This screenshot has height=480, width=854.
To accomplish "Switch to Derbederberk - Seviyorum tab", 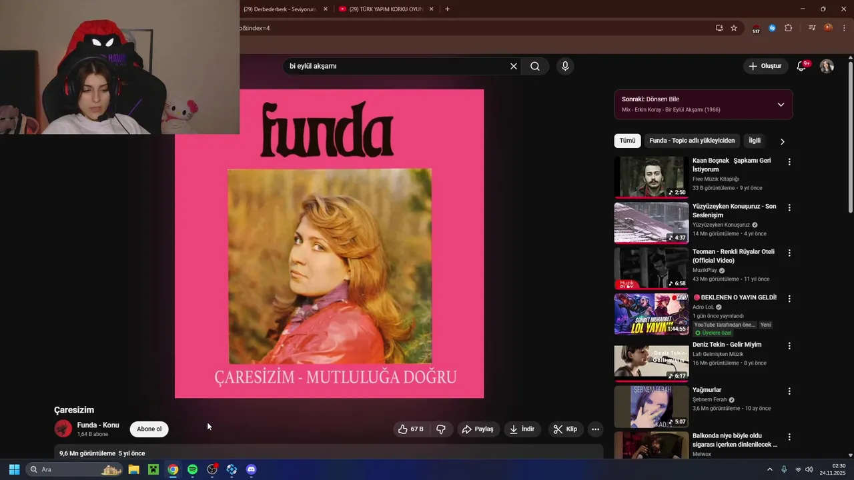I will (x=280, y=9).
